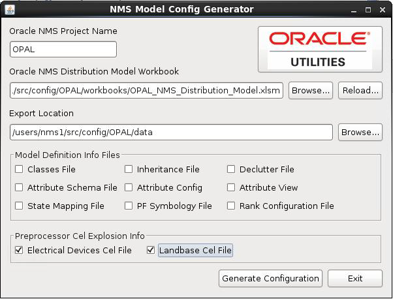This screenshot has width=393, height=299.
Task: Check Rank Configuration File option
Action: tap(231, 206)
